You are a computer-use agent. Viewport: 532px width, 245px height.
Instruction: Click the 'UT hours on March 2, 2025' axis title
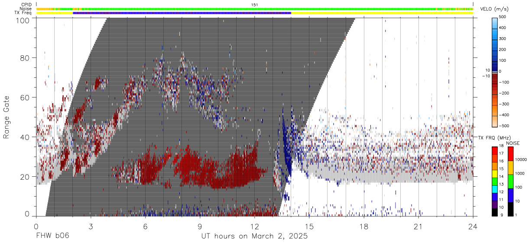click(254, 236)
